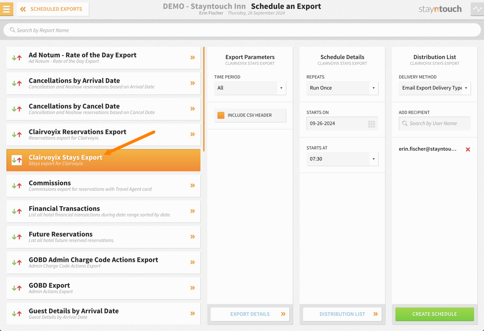Screen dimensions: 484x331
Task: Open the activity graph icon top right
Action: 477,9
